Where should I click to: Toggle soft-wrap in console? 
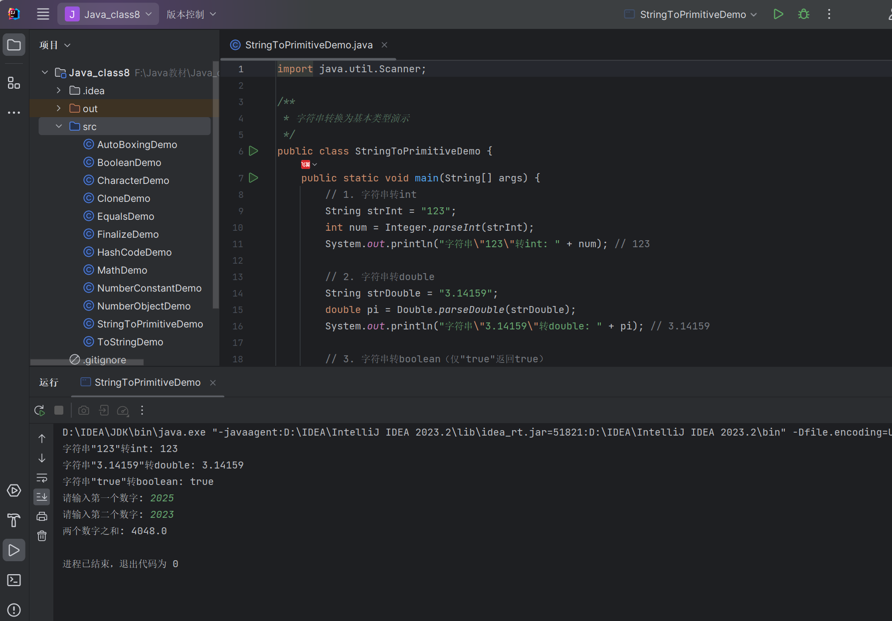click(x=42, y=477)
